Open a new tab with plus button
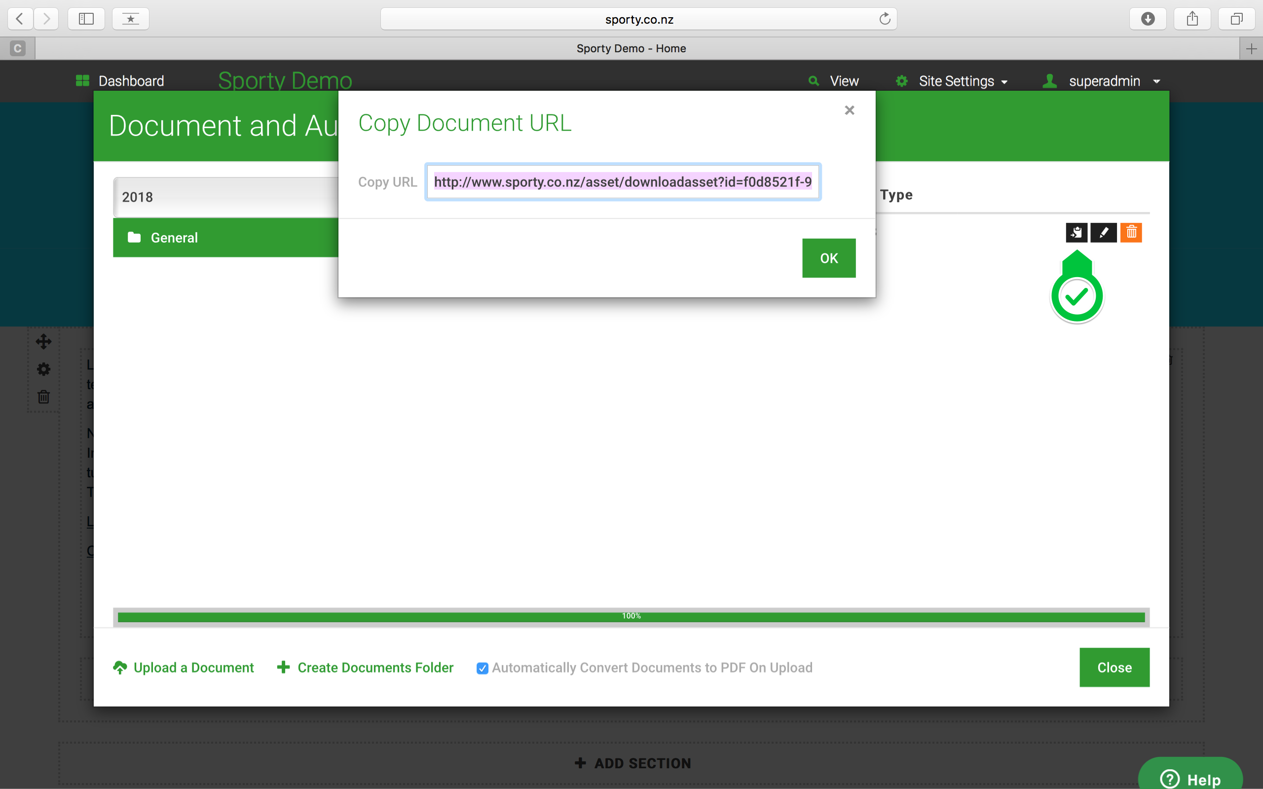 pos(1251,48)
